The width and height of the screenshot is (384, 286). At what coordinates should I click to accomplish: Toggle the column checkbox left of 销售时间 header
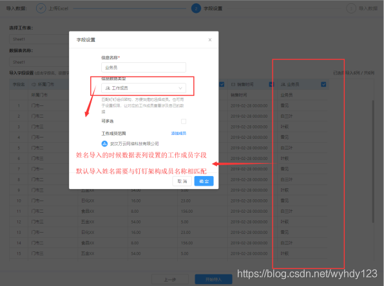click(x=222, y=84)
